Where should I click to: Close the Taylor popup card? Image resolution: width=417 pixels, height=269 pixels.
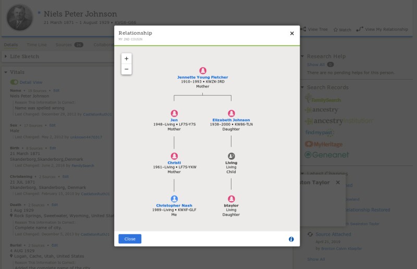click(338, 183)
